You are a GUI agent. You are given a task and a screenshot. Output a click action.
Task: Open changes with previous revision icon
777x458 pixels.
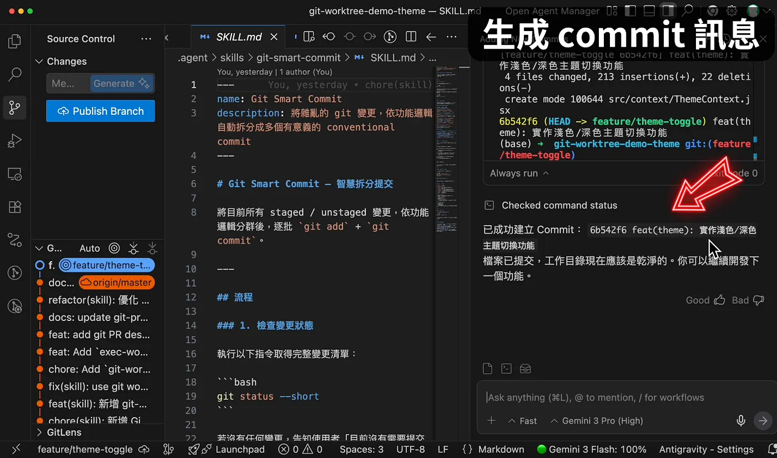click(329, 37)
